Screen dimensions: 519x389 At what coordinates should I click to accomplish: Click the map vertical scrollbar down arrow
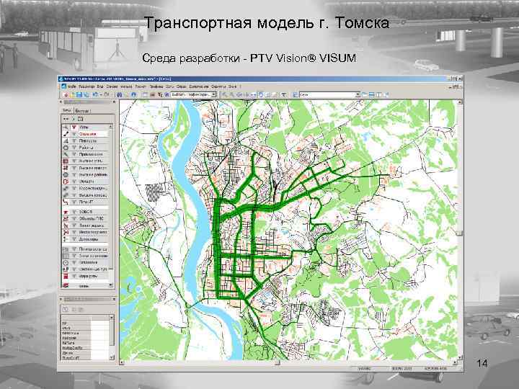point(460,357)
